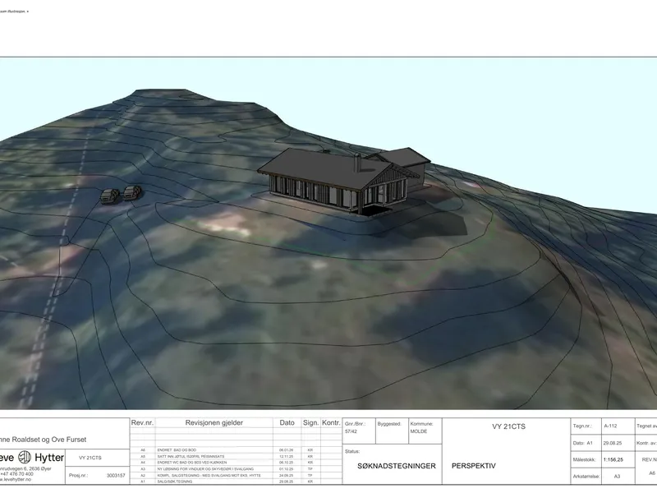
Task: Select revision row 'ENDRET BAD OG BOD'
Action: 177,449
